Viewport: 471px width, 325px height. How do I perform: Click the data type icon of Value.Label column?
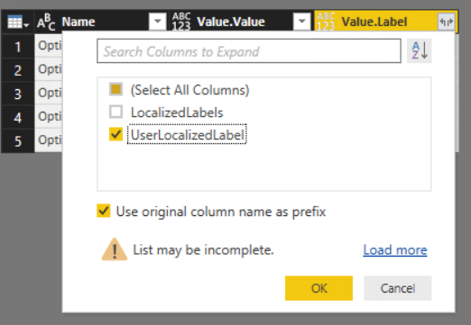(326, 22)
